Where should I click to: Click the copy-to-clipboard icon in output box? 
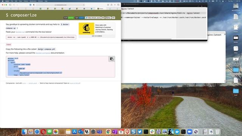click(112, 59)
